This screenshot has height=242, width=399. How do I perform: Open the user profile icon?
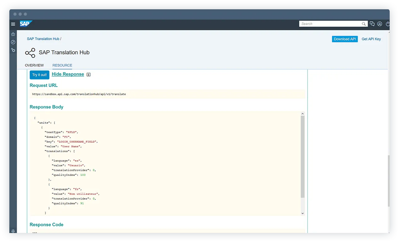coord(379,24)
